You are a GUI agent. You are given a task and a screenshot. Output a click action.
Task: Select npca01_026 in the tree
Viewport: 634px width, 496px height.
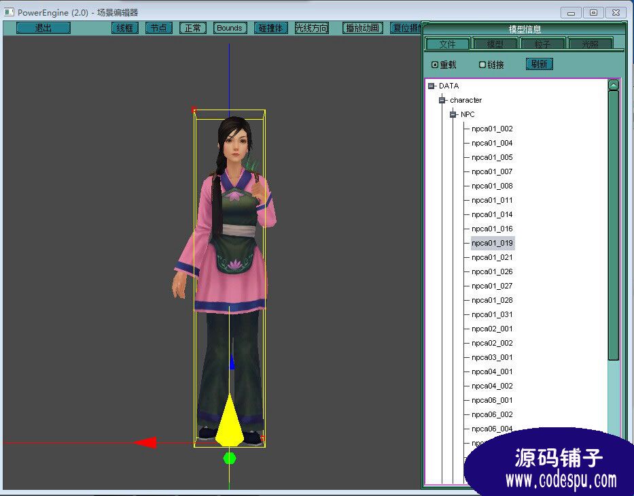tap(492, 271)
